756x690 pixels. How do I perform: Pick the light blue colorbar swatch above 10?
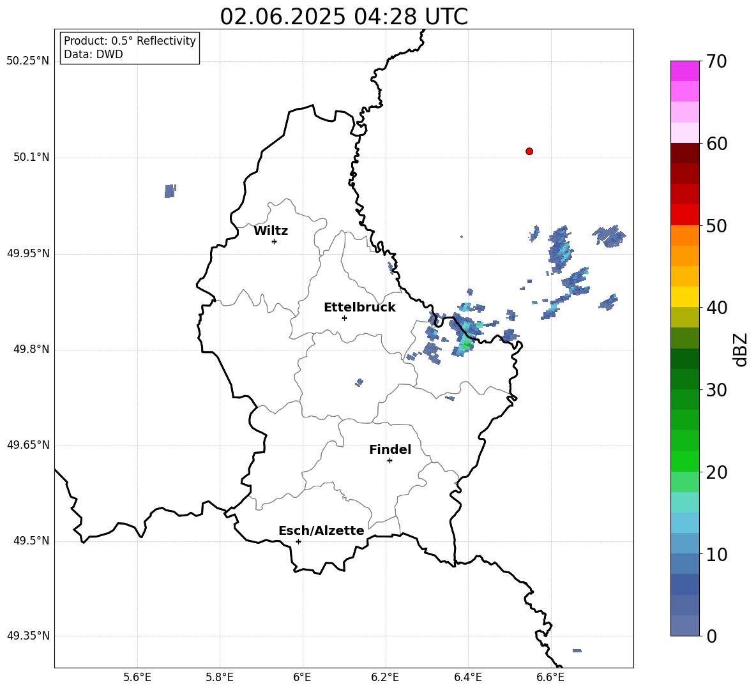[684, 523]
